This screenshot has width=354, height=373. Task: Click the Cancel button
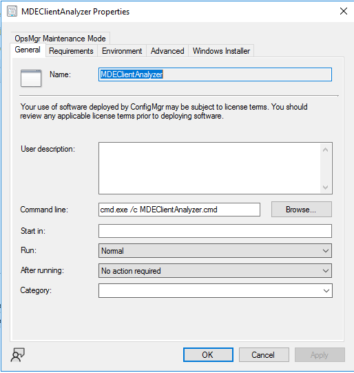(x=264, y=354)
